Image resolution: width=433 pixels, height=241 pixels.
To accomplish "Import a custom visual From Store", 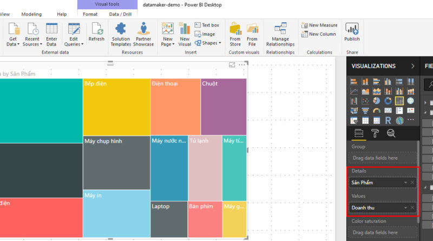I will coord(235,34).
